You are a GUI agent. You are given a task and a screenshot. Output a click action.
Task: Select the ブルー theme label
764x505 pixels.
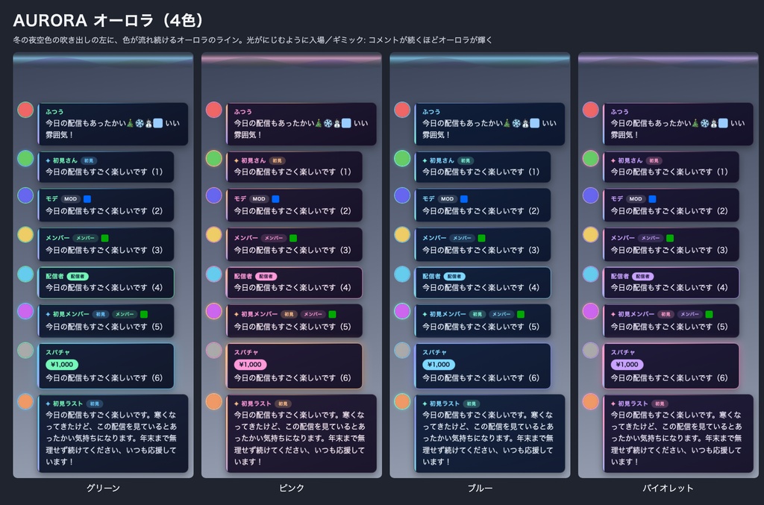[x=480, y=488]
